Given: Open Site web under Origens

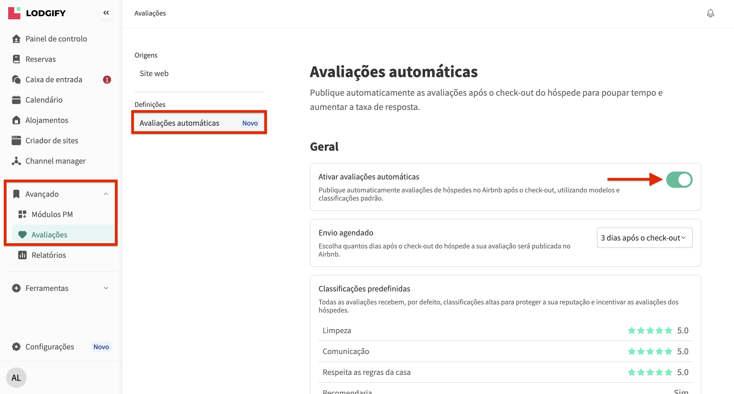Looking at the screenshot, I should (x=154, y=73).
